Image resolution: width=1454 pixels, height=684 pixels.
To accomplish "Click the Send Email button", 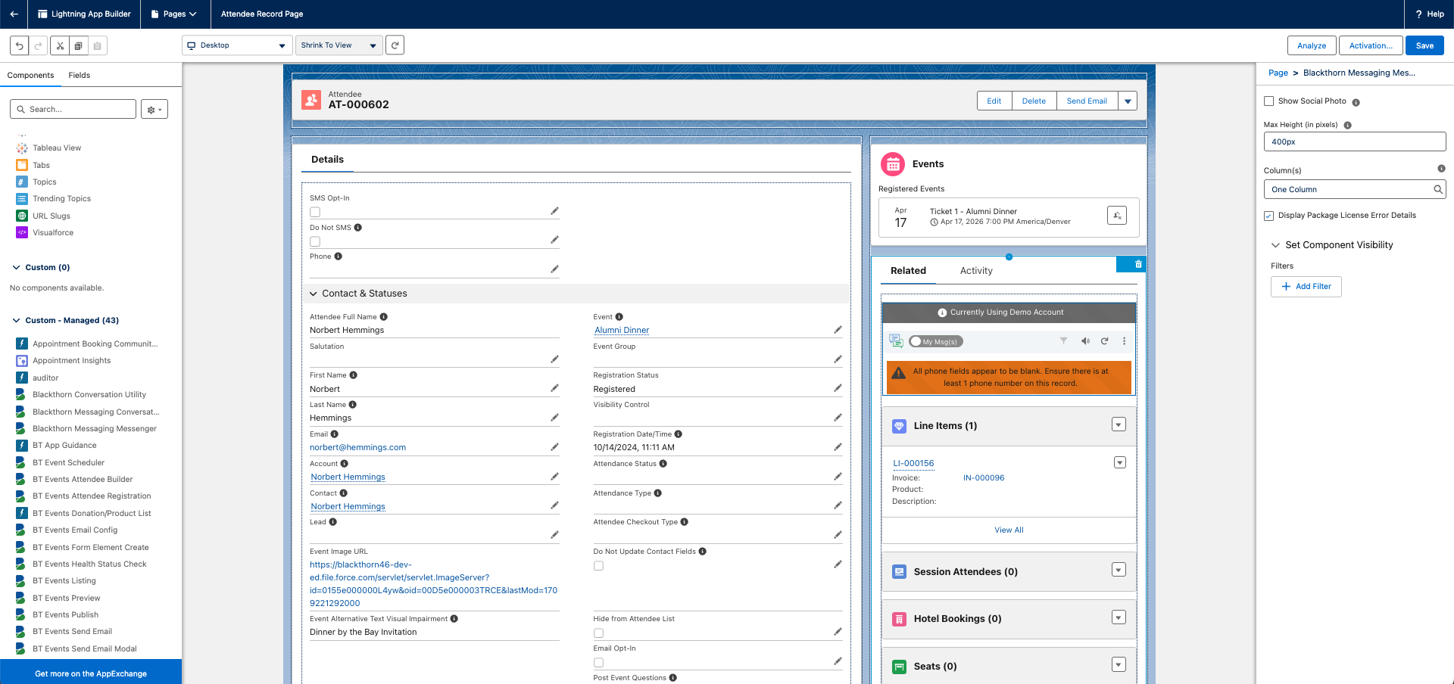I will tap(1087, 101).
